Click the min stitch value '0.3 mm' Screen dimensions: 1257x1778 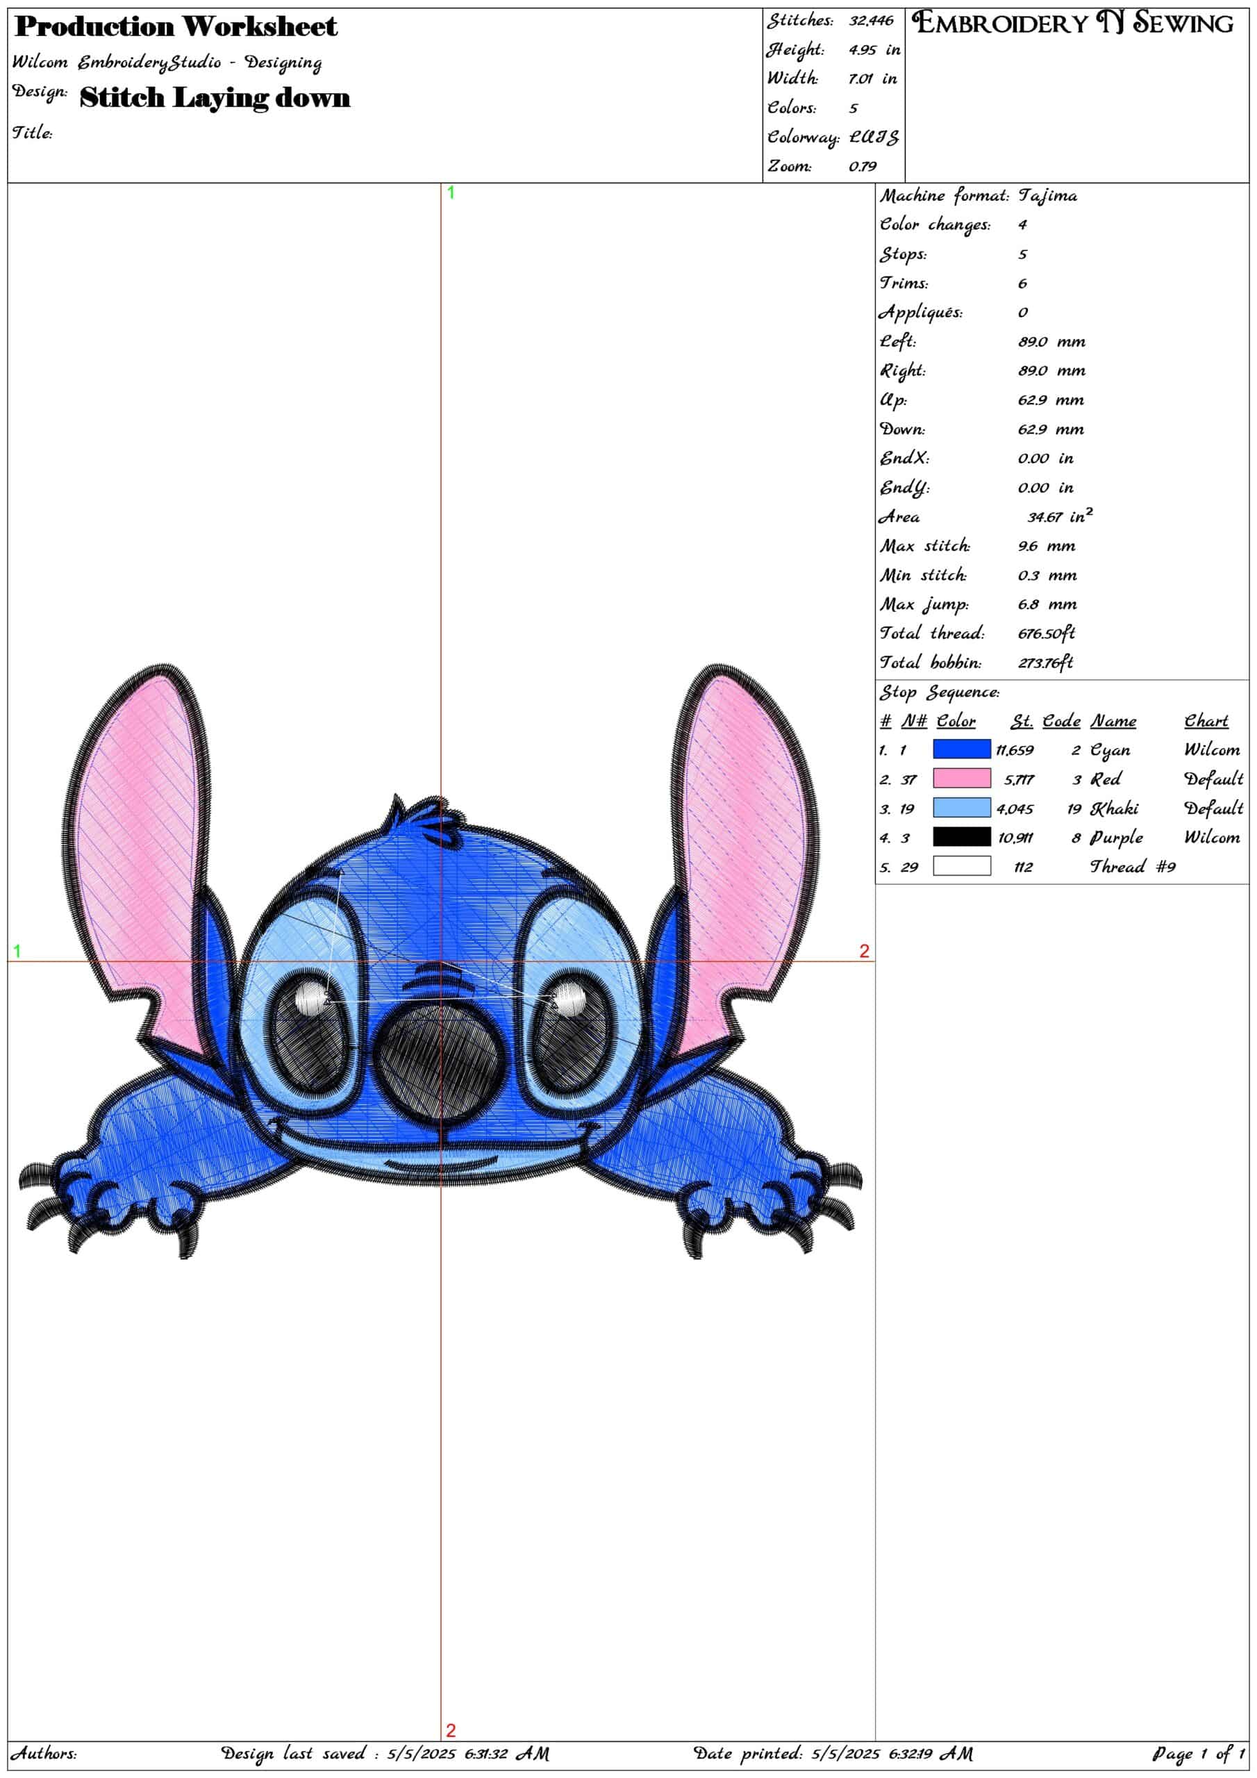pos(1047,575)
